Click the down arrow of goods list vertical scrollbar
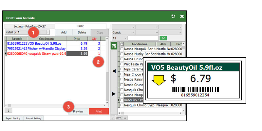This screenshot has height=131, width=262. 183,110
